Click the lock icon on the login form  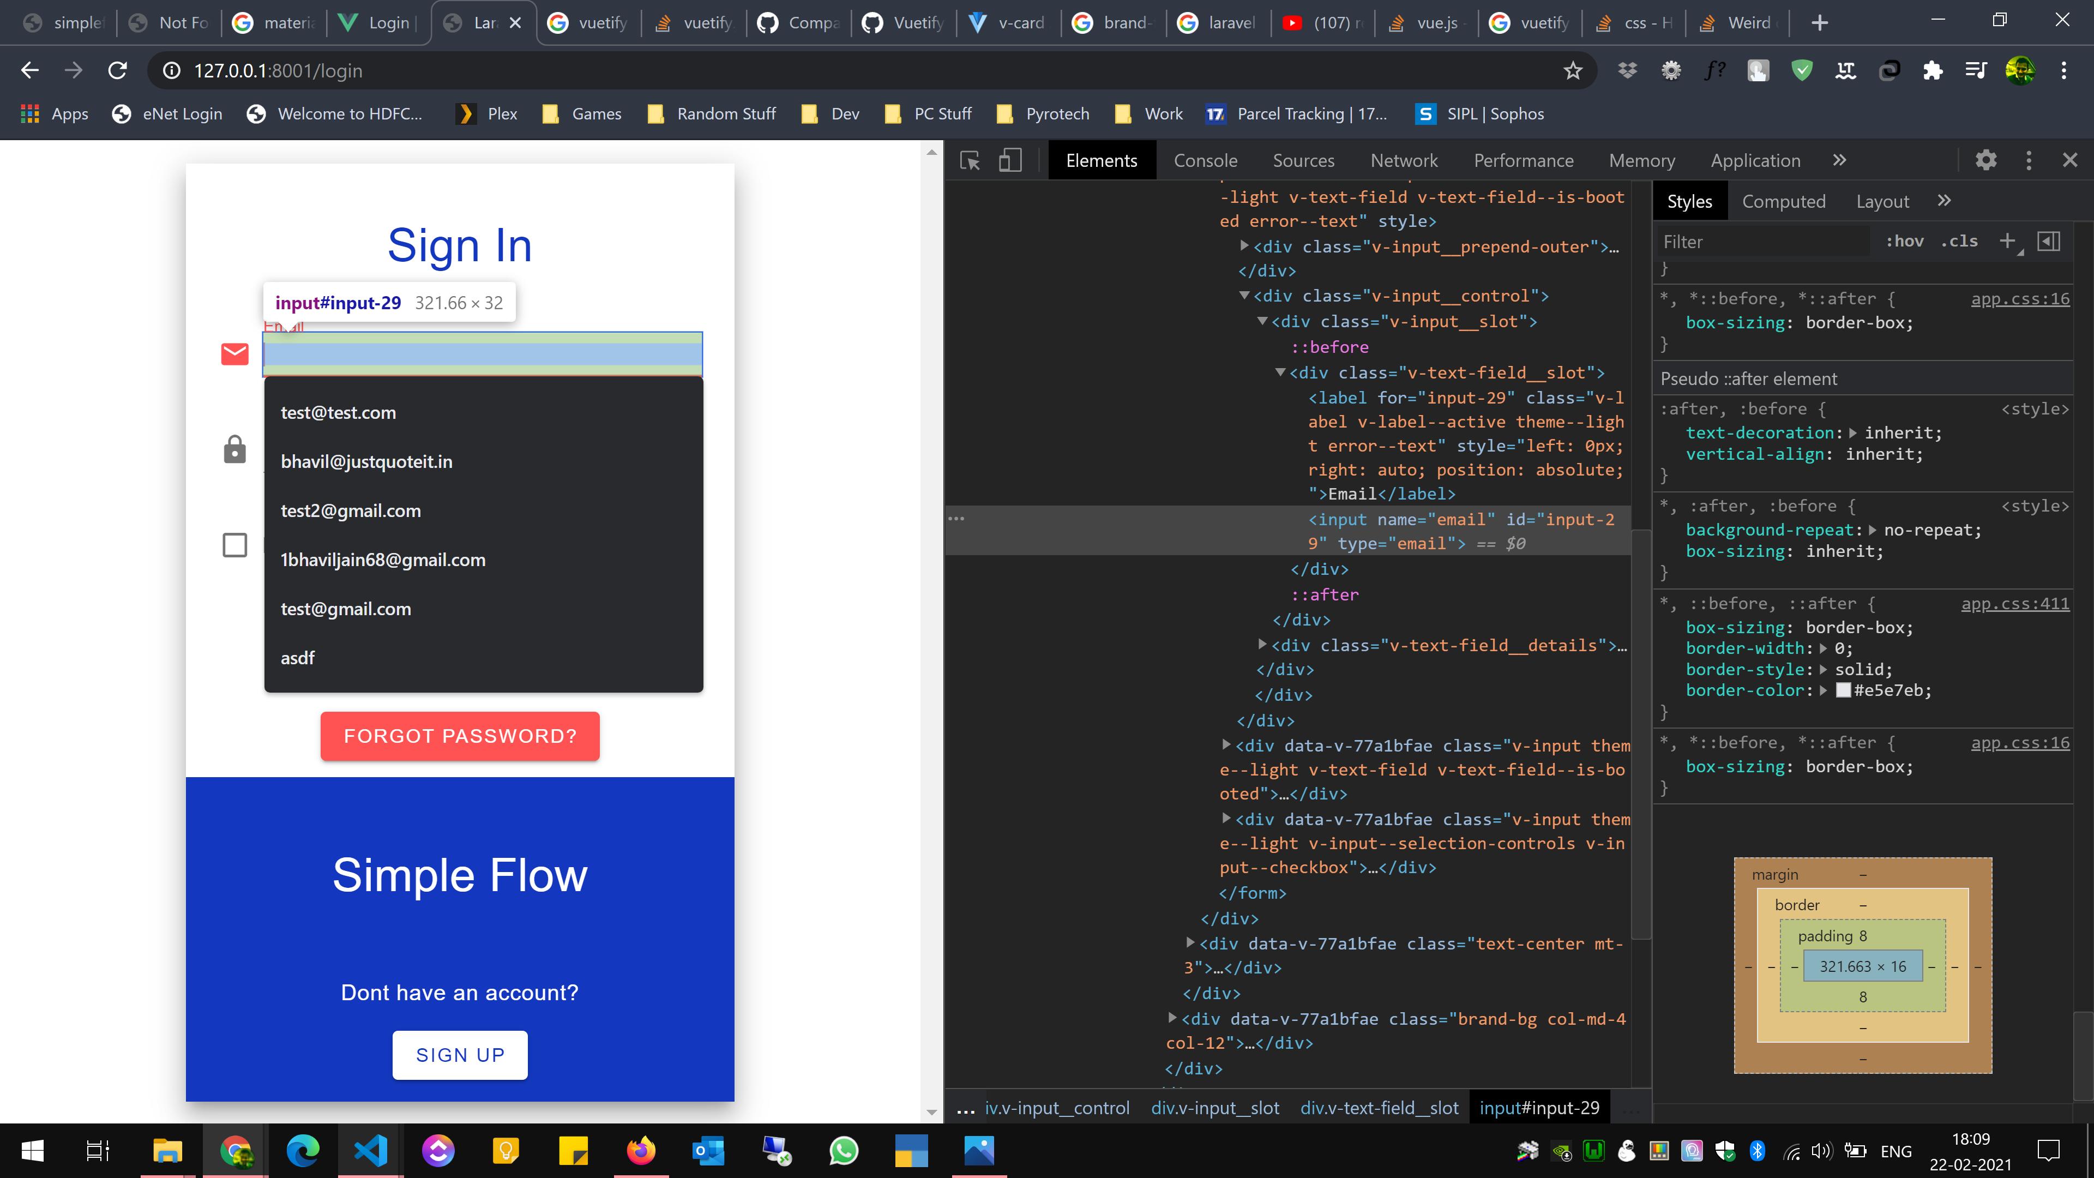pos(234,449)
